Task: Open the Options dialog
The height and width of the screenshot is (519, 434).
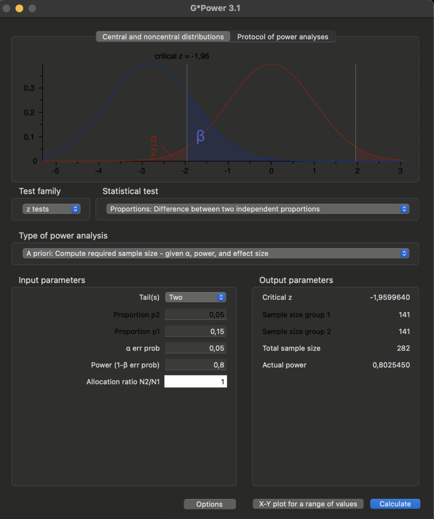Action: click(210, 504)
